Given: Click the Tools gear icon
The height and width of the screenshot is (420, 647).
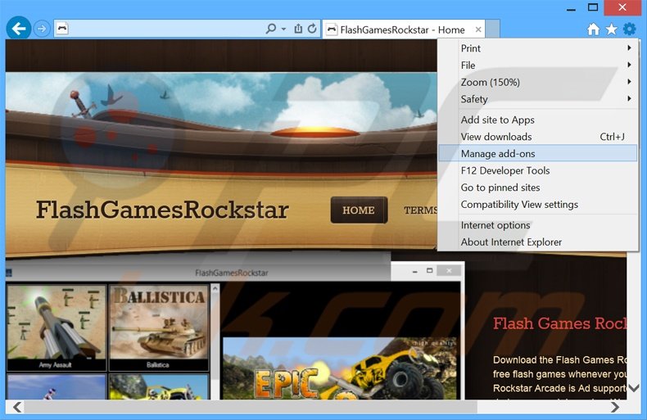Looking at the screenshot, I should click(629, 29).
